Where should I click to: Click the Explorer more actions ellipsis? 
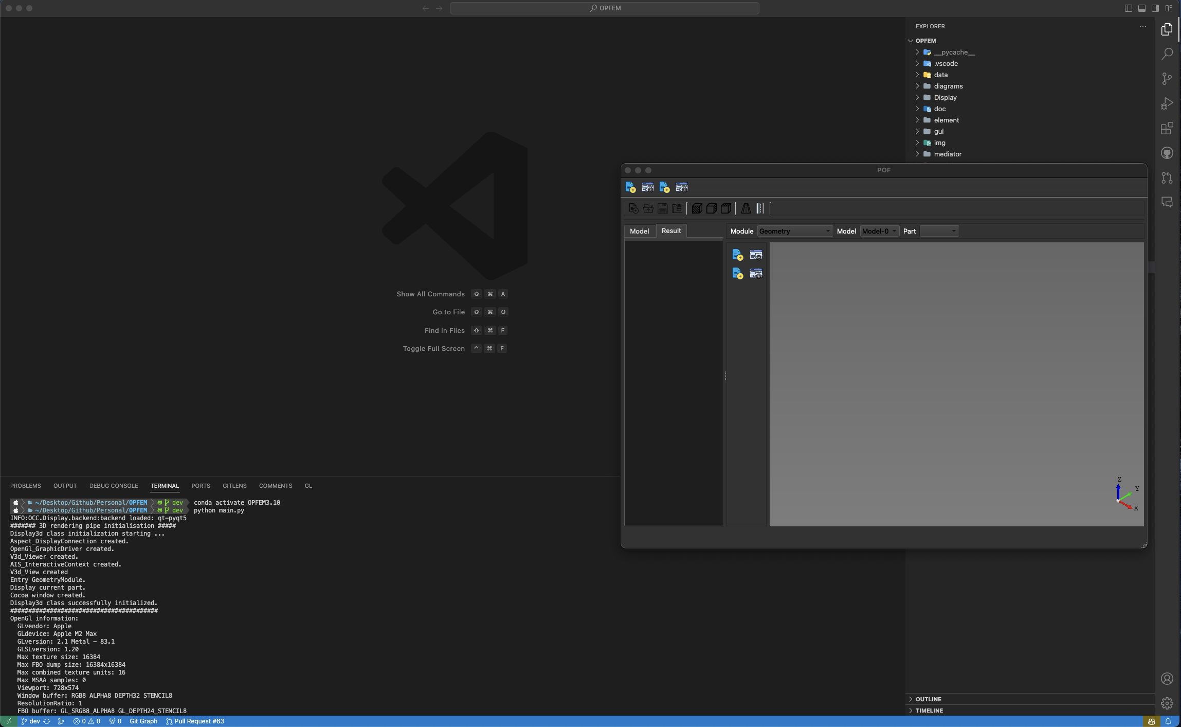[x=1143, y=26]
